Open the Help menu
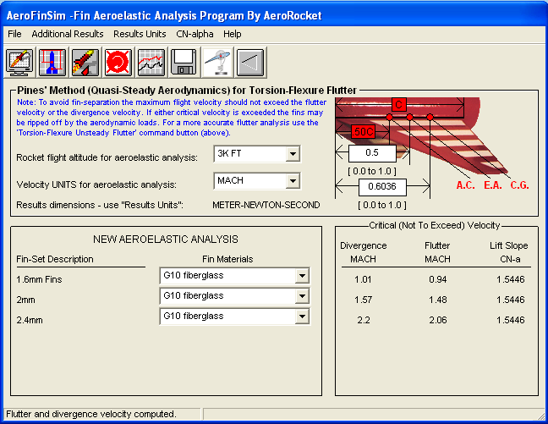548x424 pixels. (232, 34)
